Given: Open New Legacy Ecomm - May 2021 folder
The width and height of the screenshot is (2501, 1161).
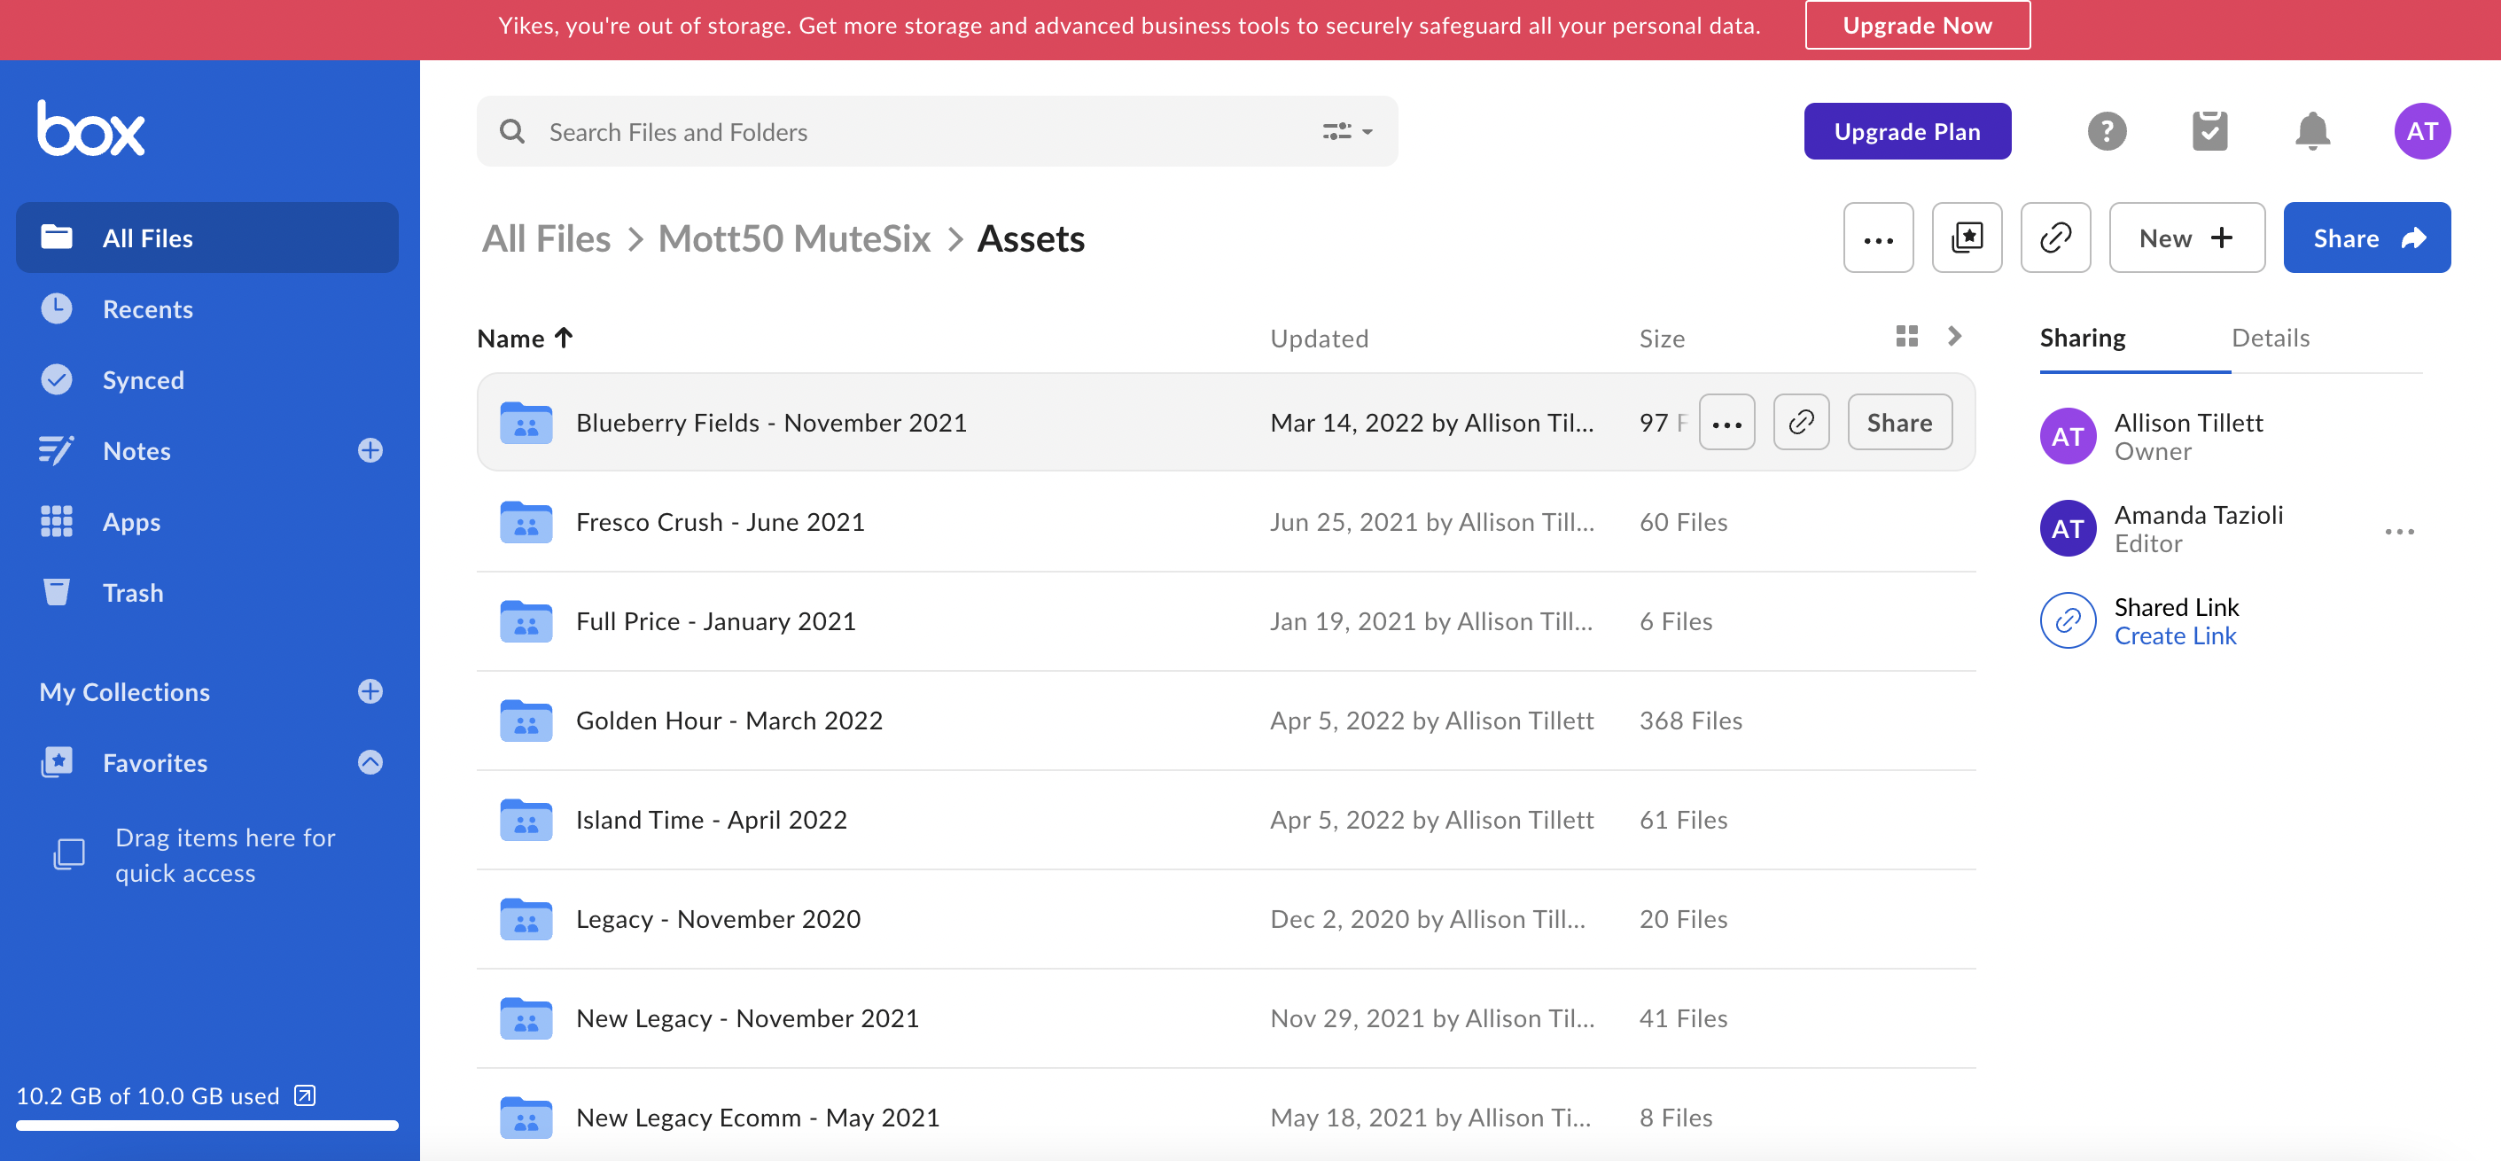Looking at the screenshot, I should (x=757, y=1117).
